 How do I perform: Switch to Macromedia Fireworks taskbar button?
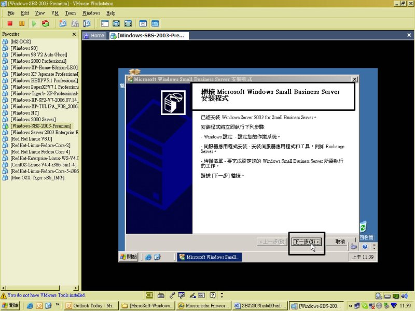(x=204, y=306)
